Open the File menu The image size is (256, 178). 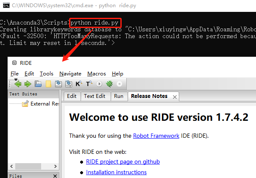(x=14, y=74)
